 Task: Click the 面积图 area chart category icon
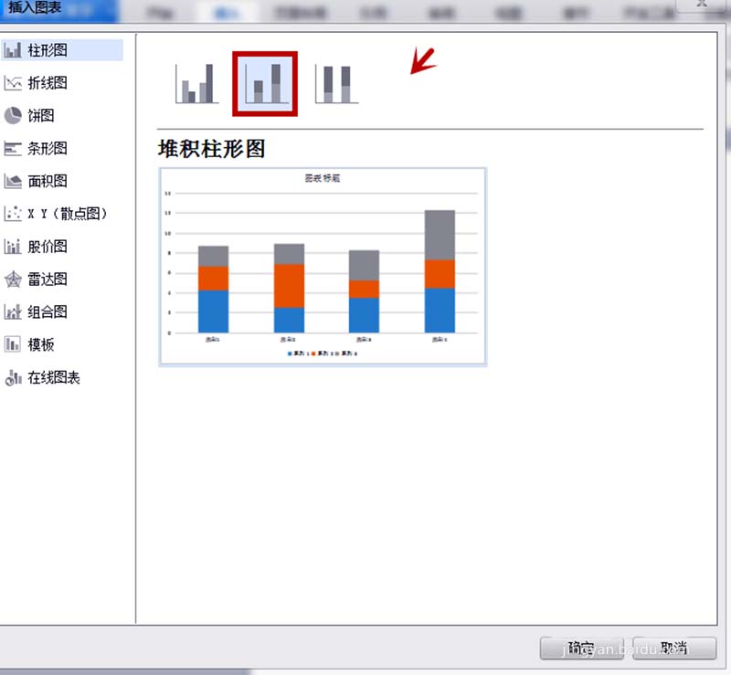click(13, 181)
